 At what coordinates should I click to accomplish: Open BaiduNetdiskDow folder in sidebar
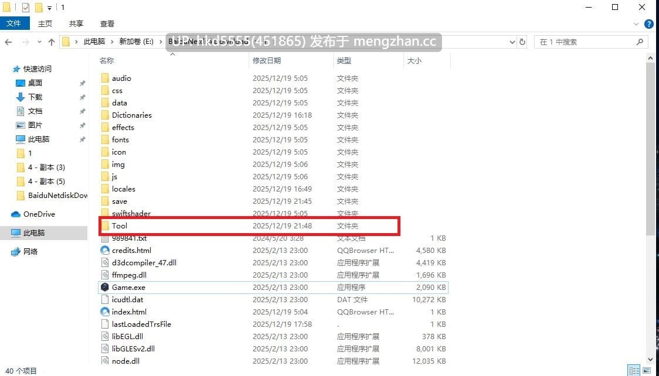(57, 196)
